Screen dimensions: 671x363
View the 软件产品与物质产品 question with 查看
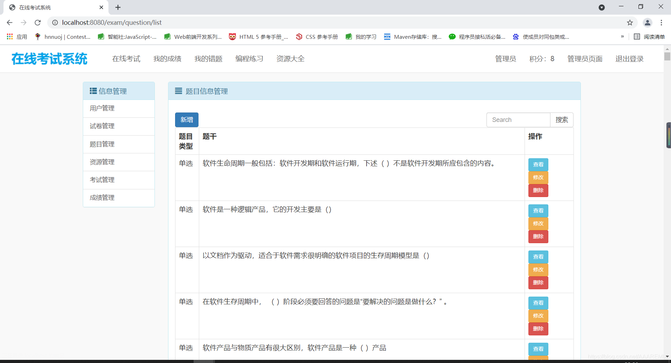coord(538,349)
